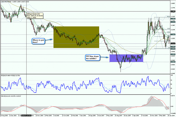Click the RSI 70 level label

[171, 80]
